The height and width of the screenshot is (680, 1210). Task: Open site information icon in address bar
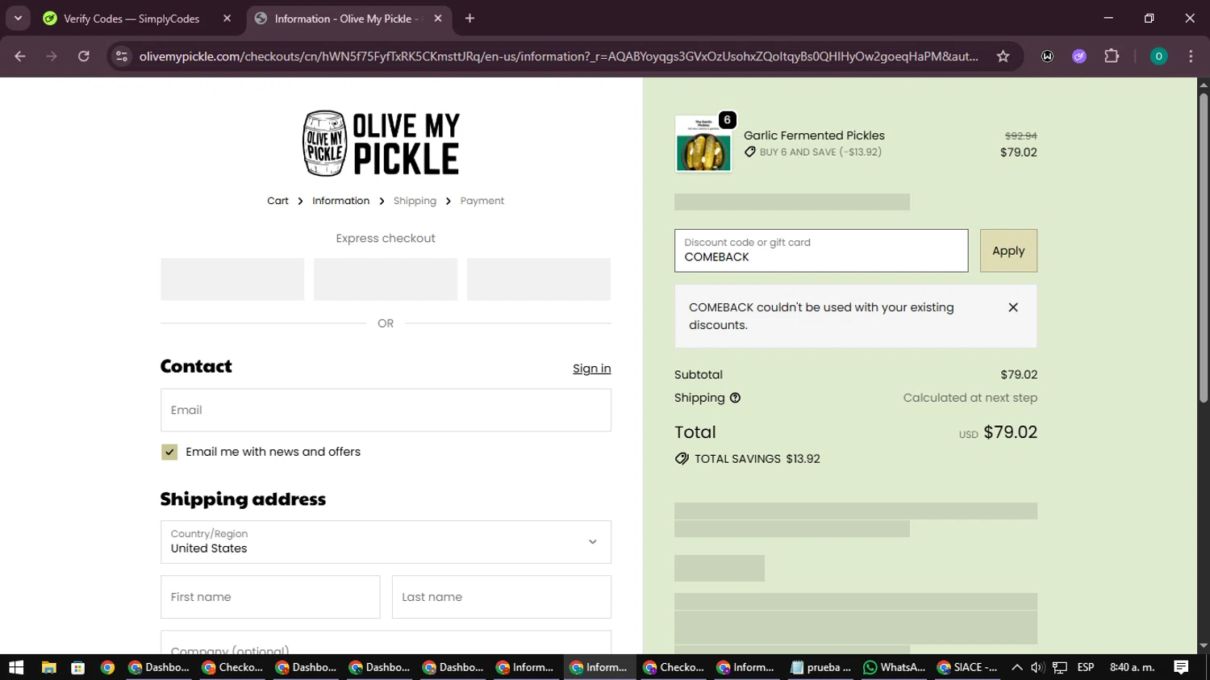pos(122,56)
